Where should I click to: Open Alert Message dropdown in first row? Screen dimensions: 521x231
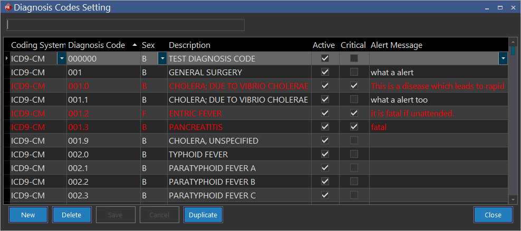[503, 58]
